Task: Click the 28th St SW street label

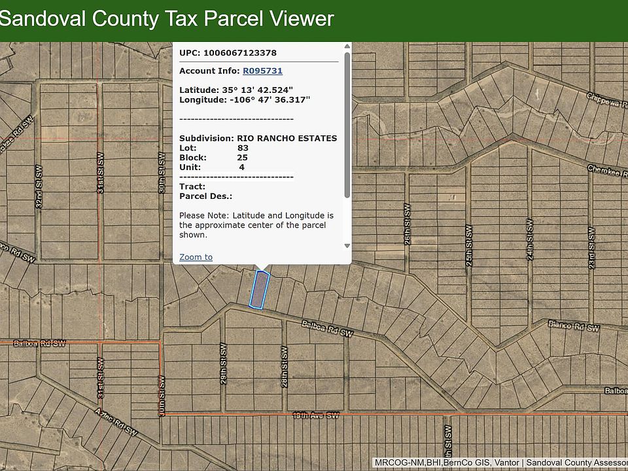Action: tap(285, 366)
